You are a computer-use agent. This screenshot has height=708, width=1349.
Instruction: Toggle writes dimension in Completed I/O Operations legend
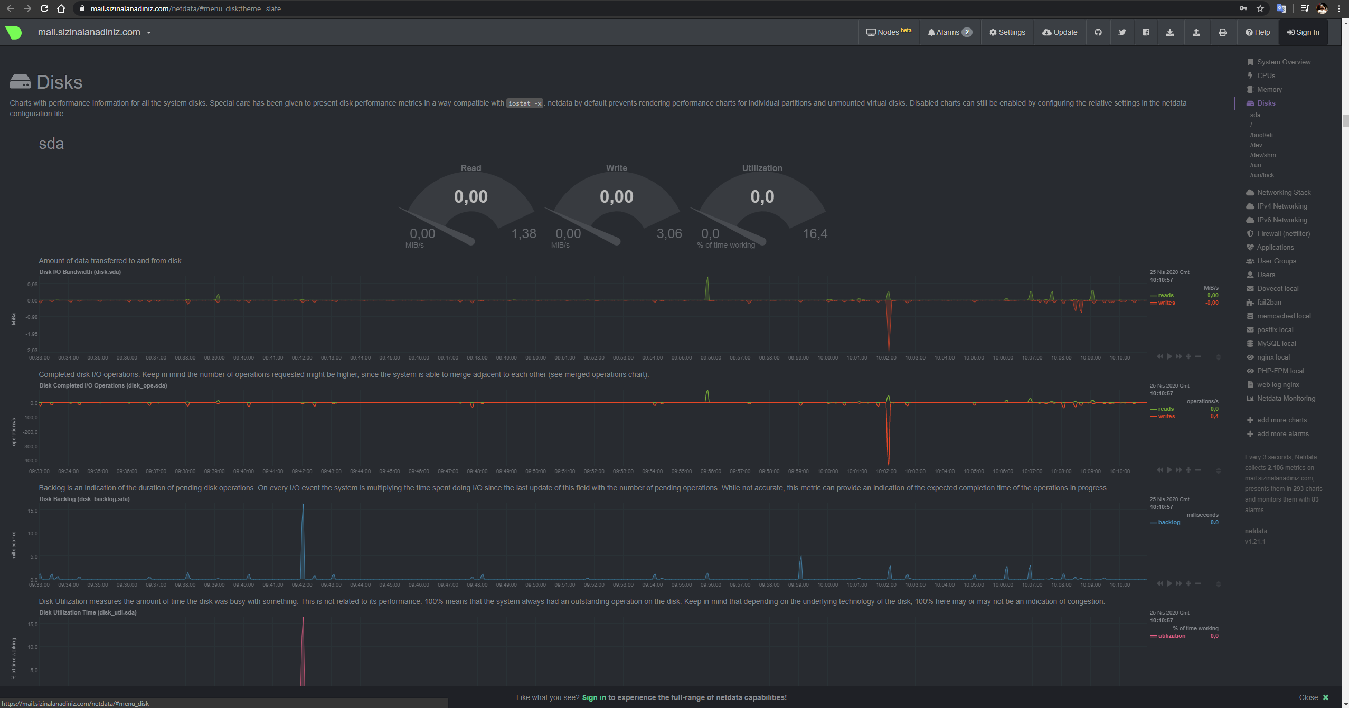pyautogui.click(x=1166, y=416)
